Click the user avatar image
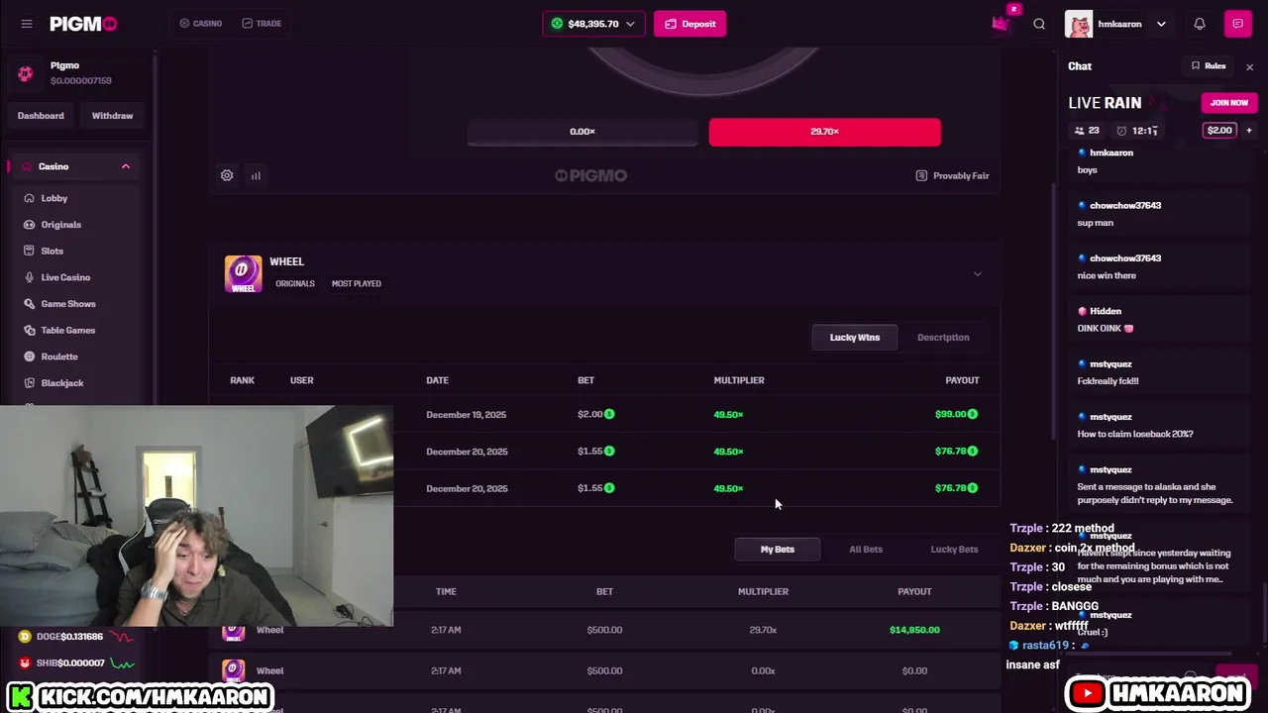The height and width of the screenshot is (713, 1268). pyautogui.click(x=1079, y=24)
